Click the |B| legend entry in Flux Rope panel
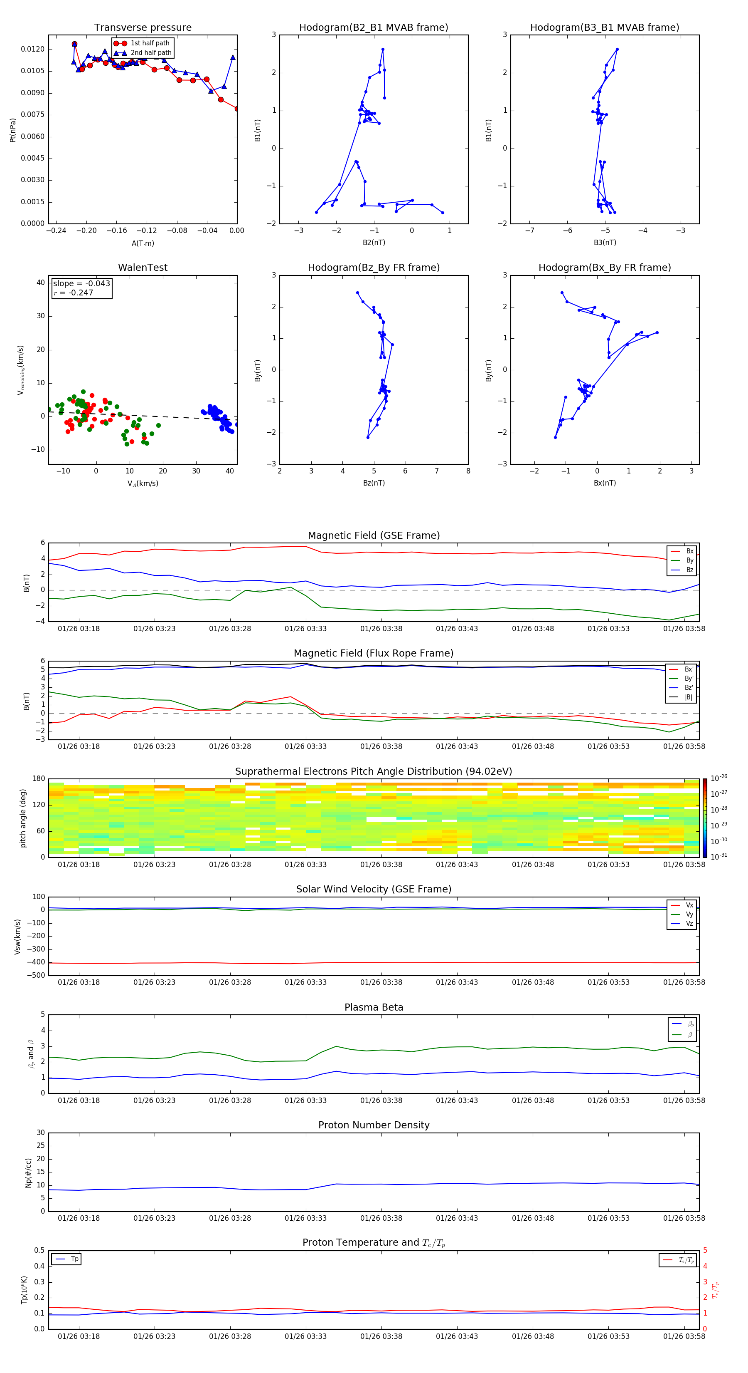This screenshot has height=1373, width=748. click(x=682, y=697)
